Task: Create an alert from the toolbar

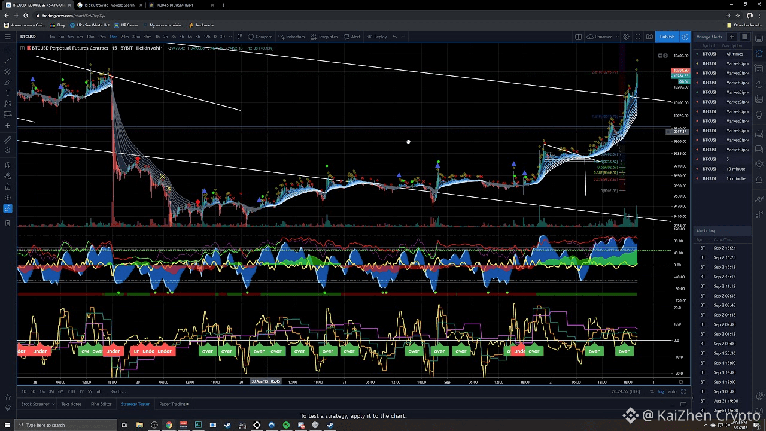Action: (x=352, y=37)
